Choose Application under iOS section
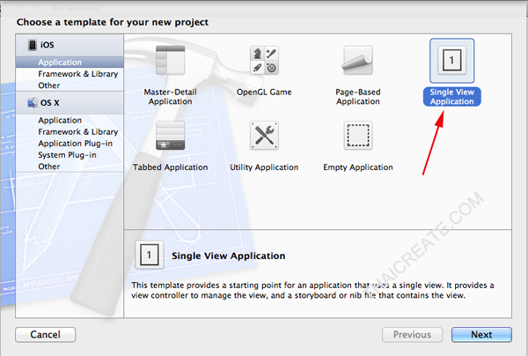 click(x=70, y=63)
